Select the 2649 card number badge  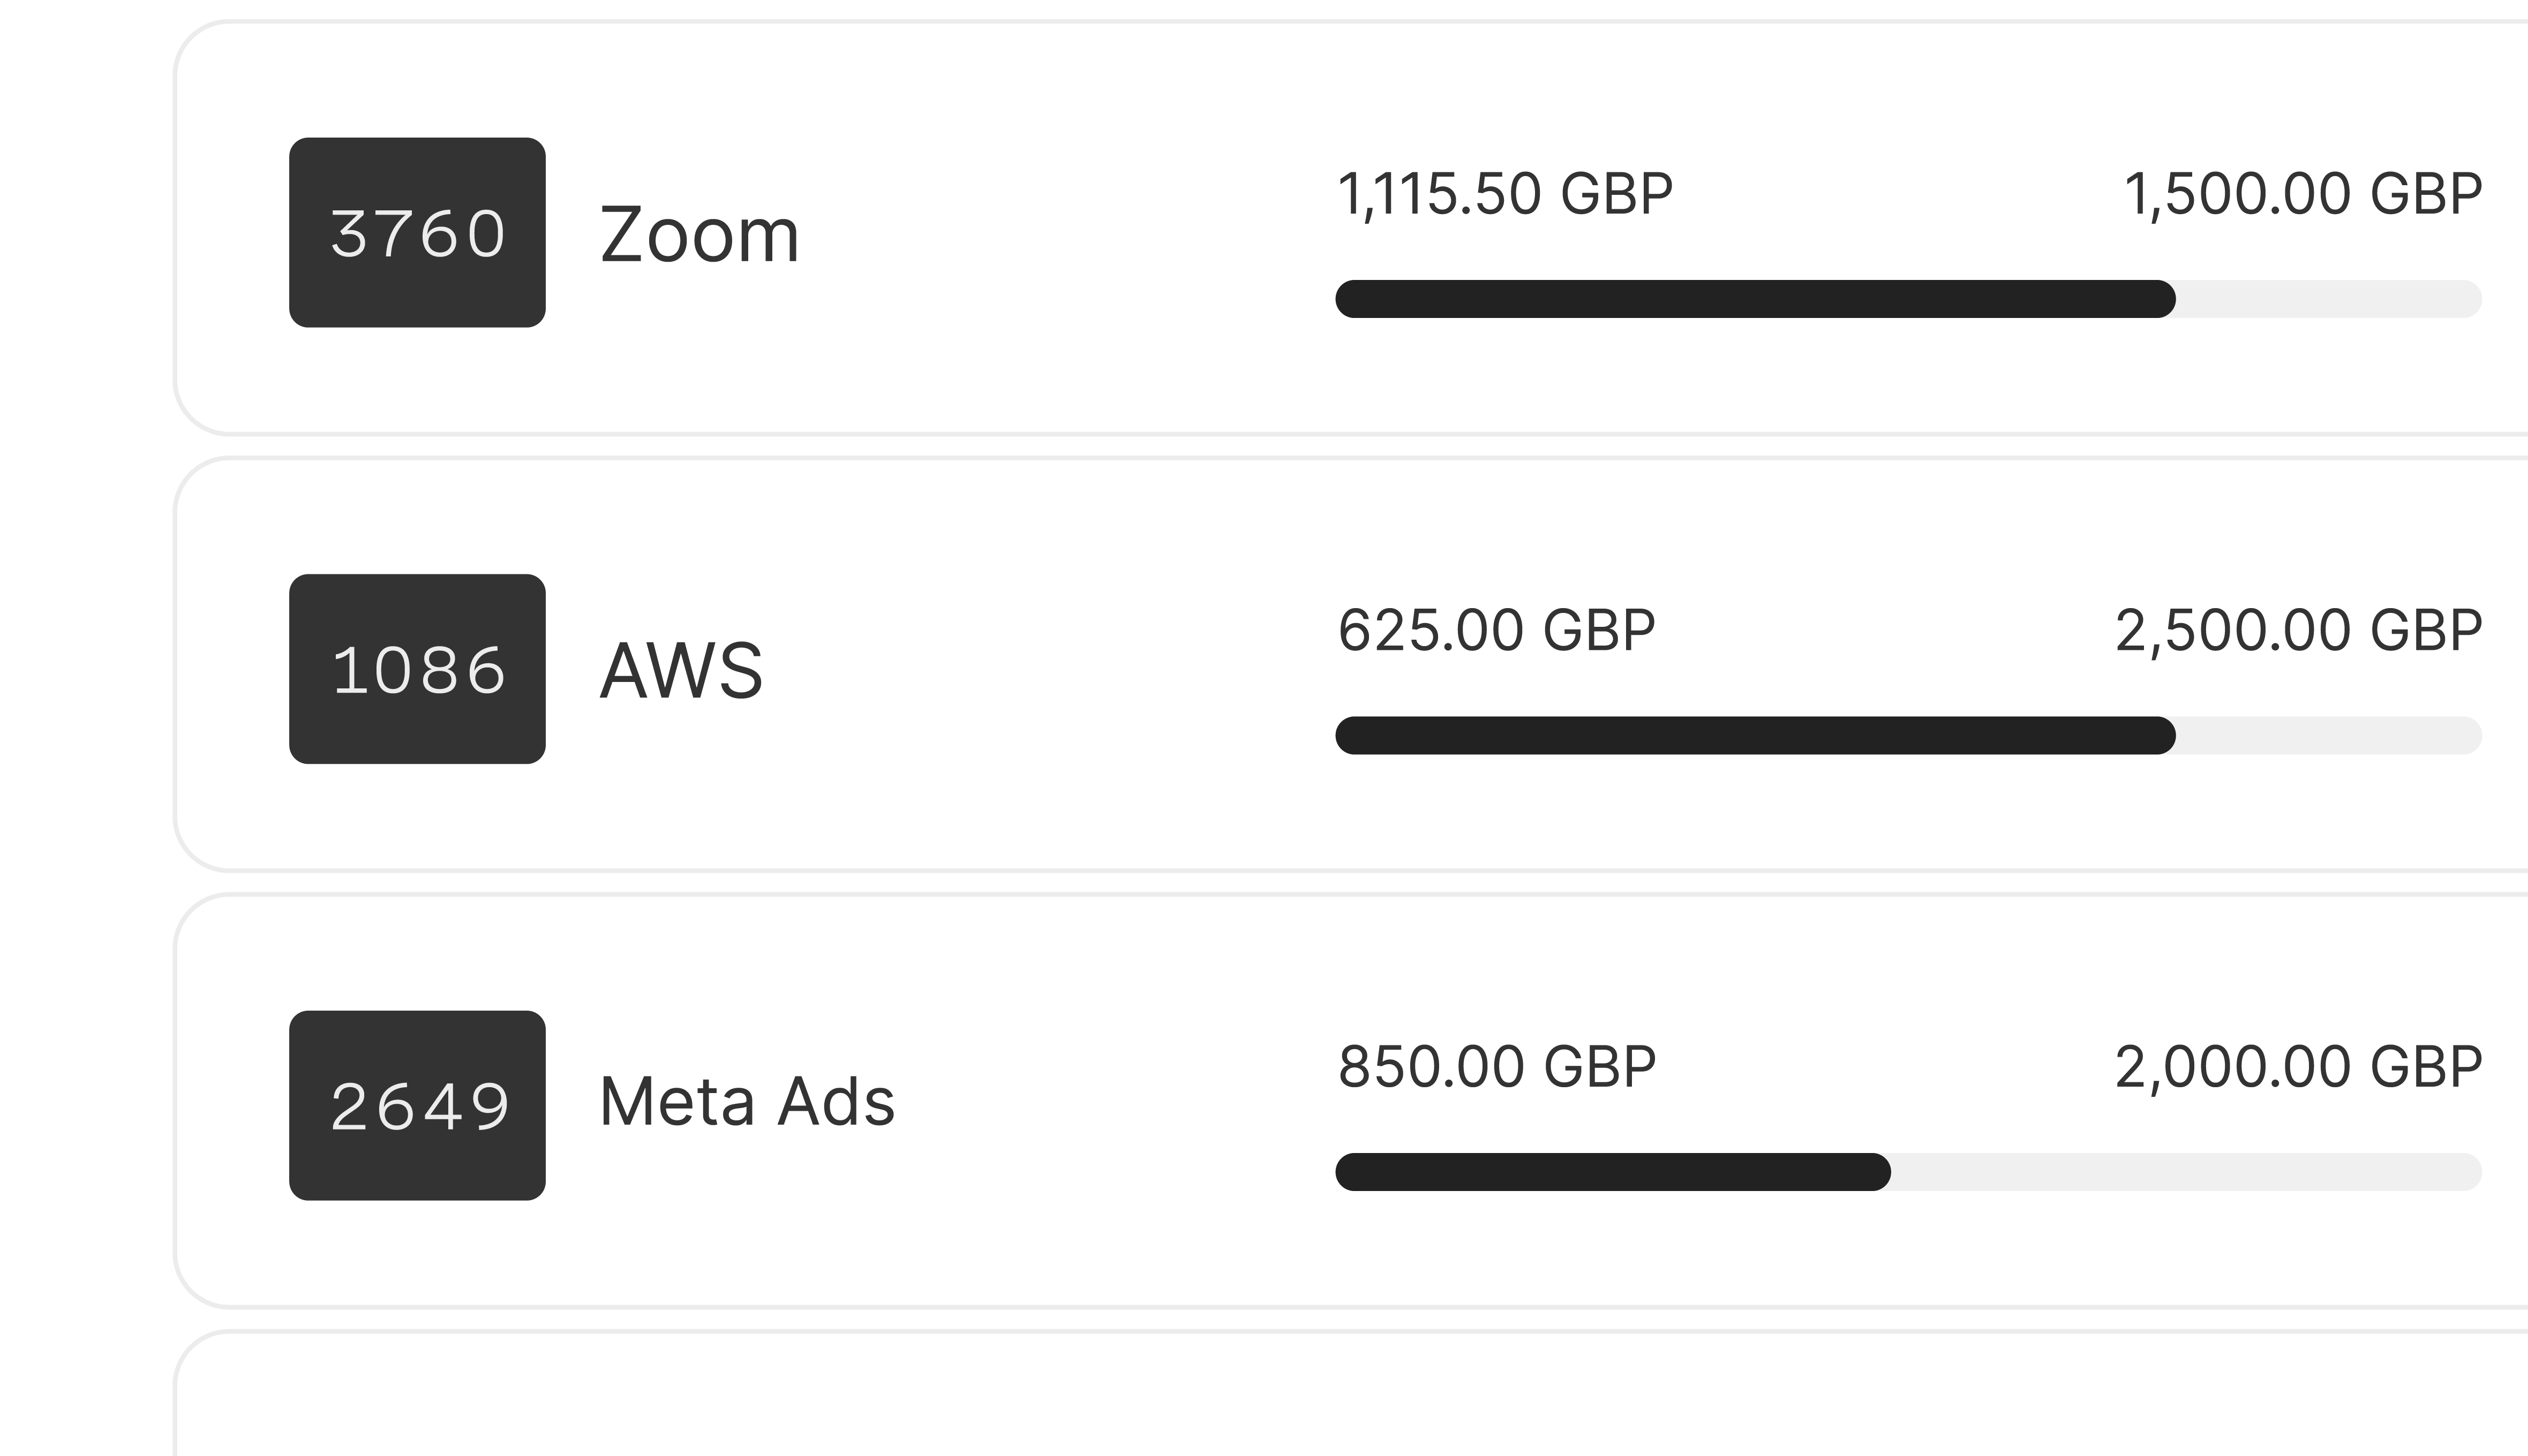tap(417, 1105)
